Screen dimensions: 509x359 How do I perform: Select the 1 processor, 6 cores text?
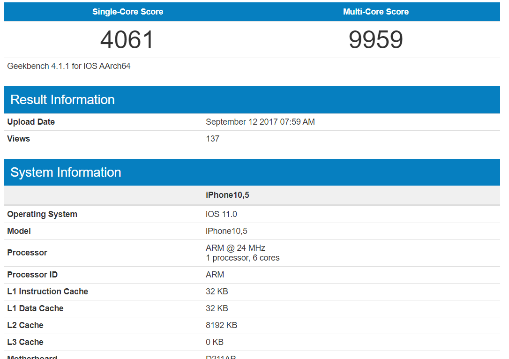[x=242, y=258]
